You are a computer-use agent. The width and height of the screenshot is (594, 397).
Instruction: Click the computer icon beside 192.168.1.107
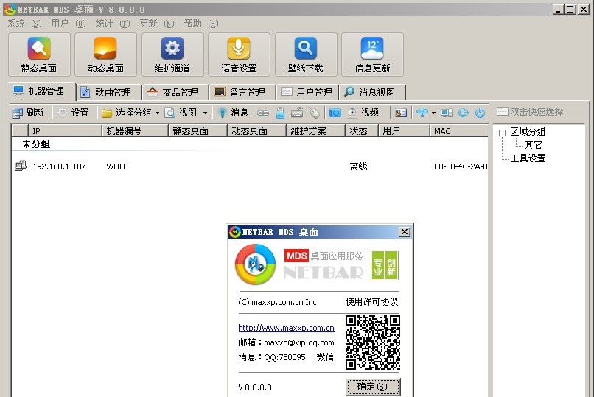pos(21,166)
